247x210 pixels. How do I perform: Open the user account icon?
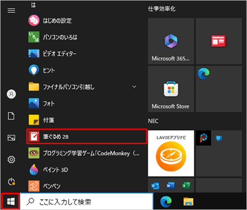coord(11,94)
